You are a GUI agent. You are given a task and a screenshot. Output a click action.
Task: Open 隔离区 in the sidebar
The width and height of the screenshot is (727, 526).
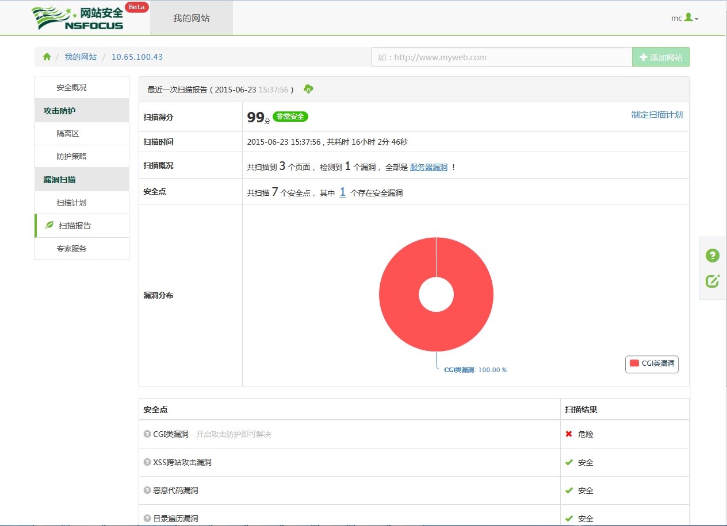click(x=67, y=133)
